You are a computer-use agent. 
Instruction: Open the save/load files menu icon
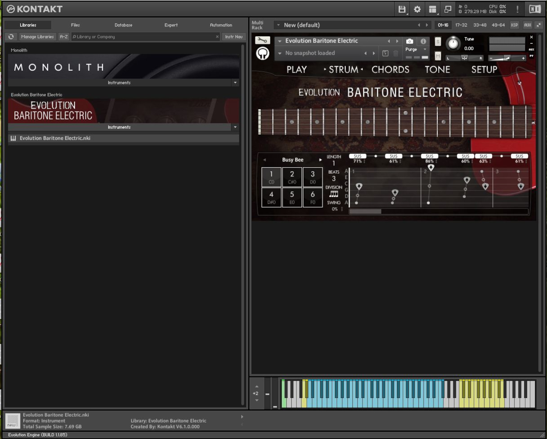[402, 9]
